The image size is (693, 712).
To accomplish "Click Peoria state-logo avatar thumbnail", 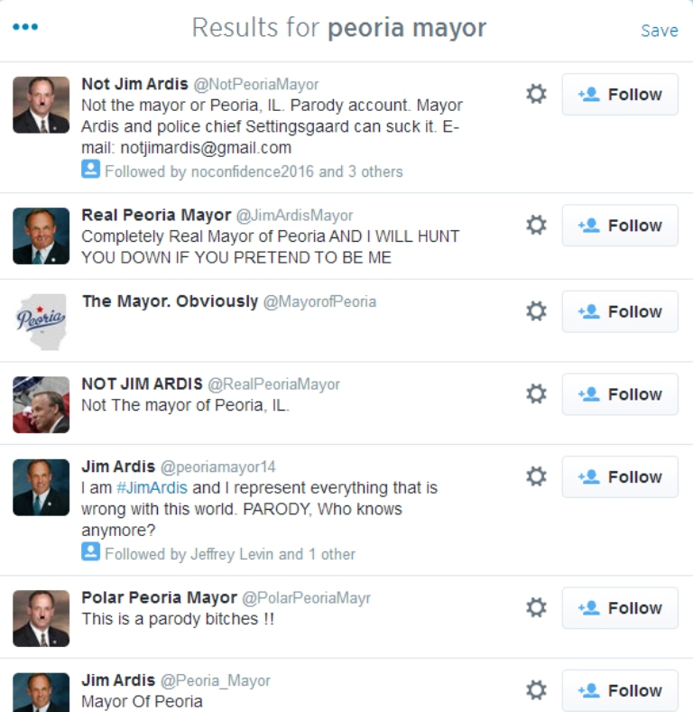I will tap(41, 321).
